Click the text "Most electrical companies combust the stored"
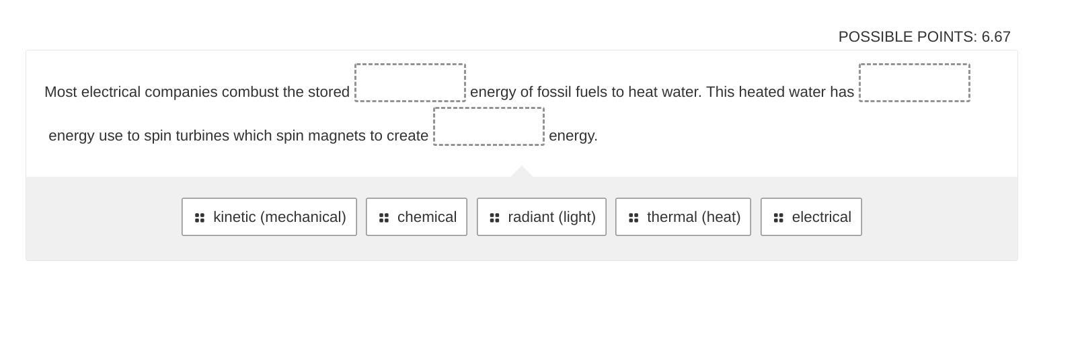The image size is (1078, 353). pos(197,92)
